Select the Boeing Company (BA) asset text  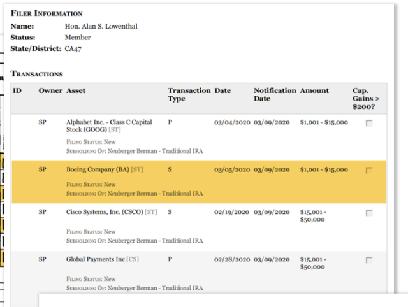(105, 169)
